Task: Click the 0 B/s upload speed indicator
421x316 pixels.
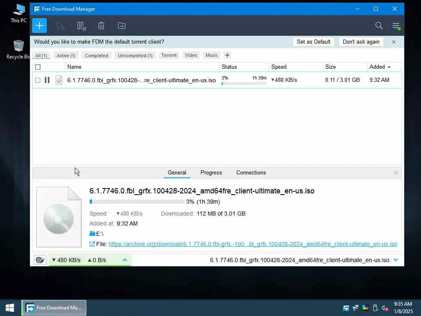Action: coord(97,260)
